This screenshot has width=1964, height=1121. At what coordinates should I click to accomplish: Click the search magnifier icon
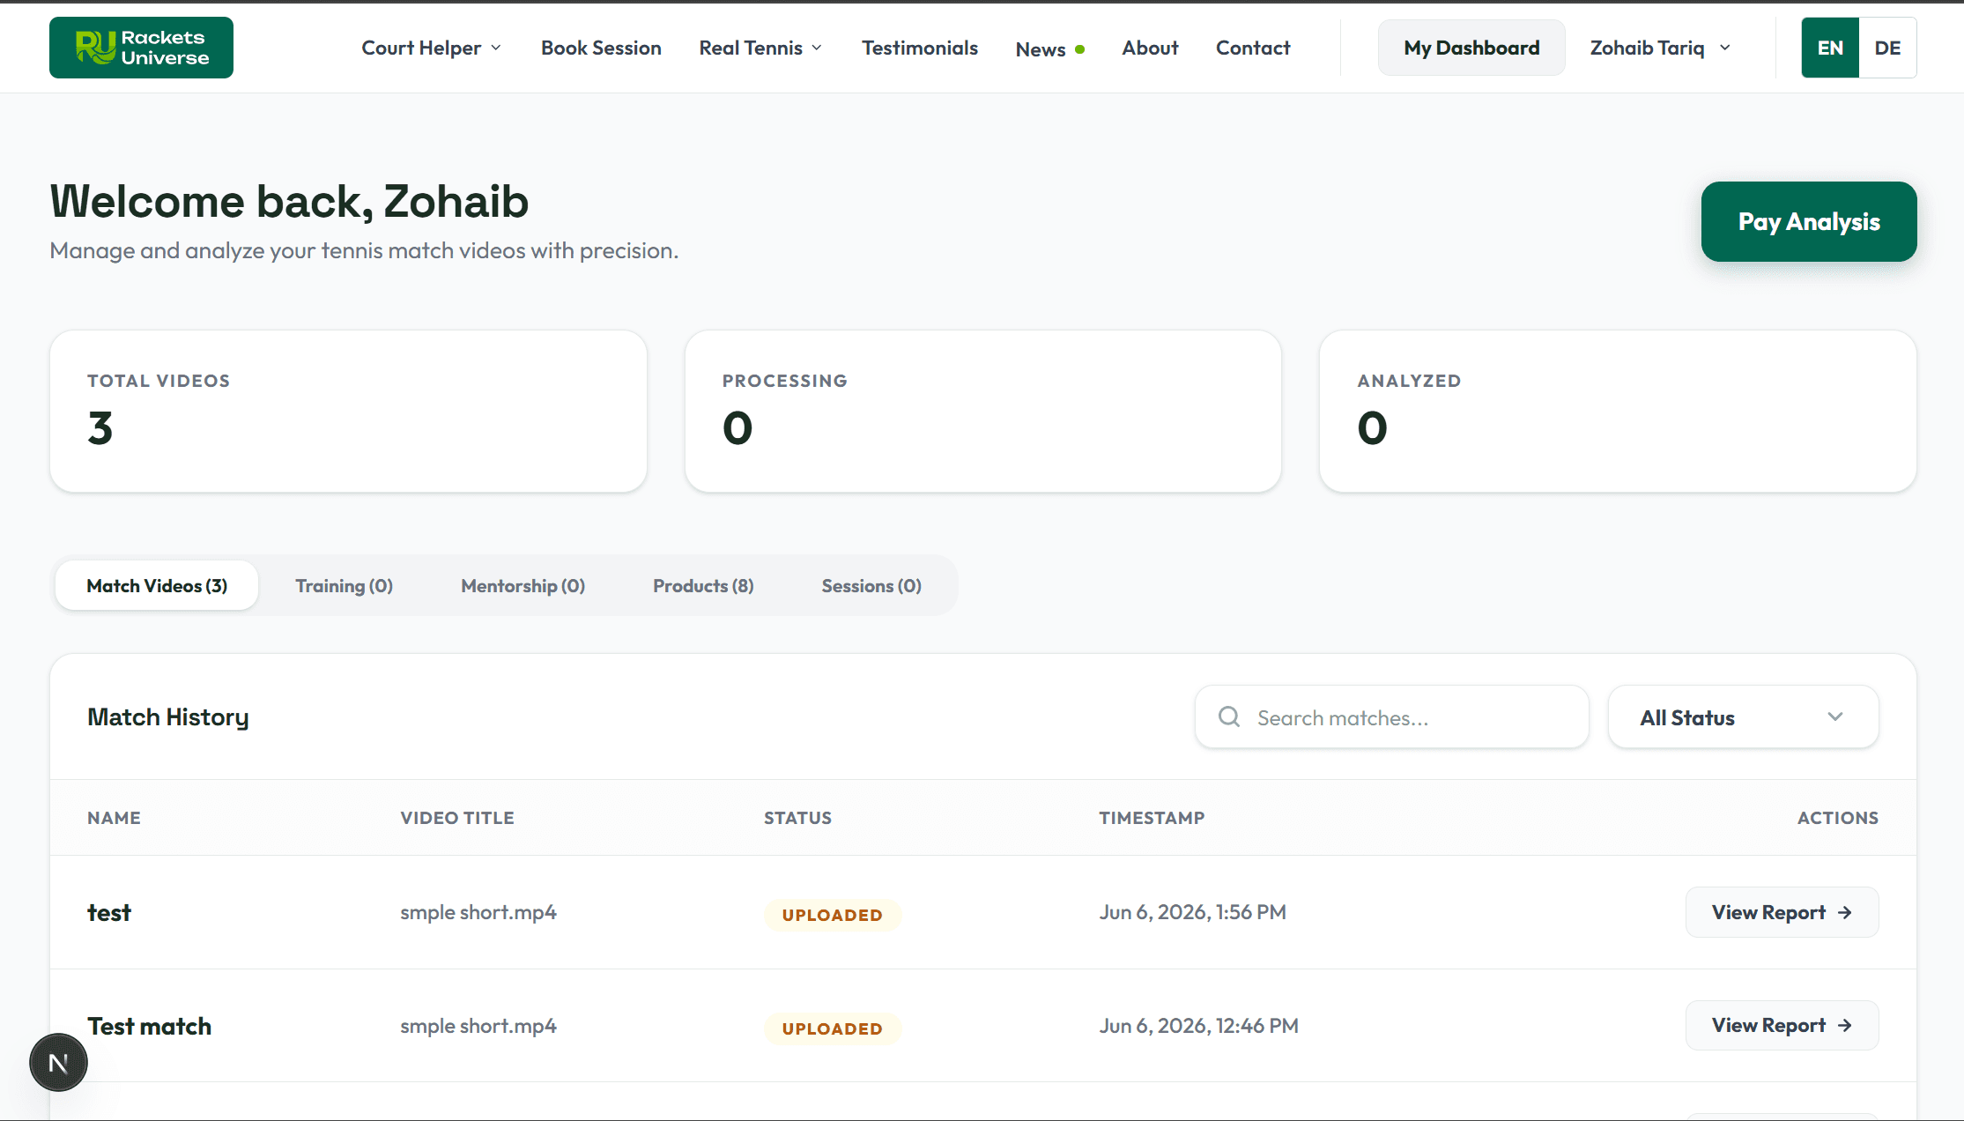coord(1229,716)
